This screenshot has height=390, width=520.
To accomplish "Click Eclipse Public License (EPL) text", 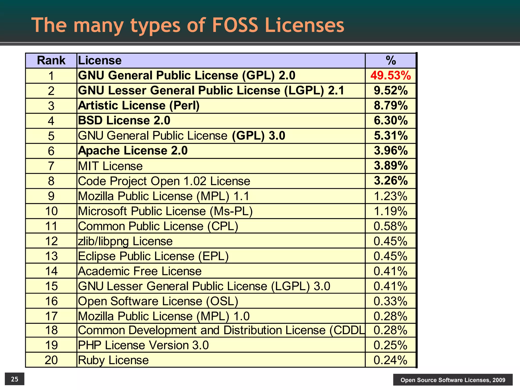I will coord(153,256).
